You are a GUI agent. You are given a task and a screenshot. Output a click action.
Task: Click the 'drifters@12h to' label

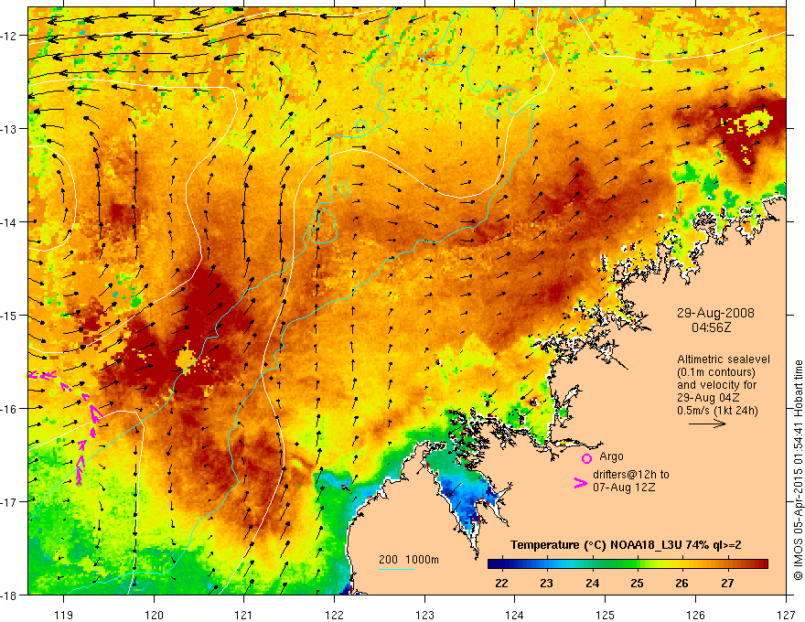pos(631,475)
